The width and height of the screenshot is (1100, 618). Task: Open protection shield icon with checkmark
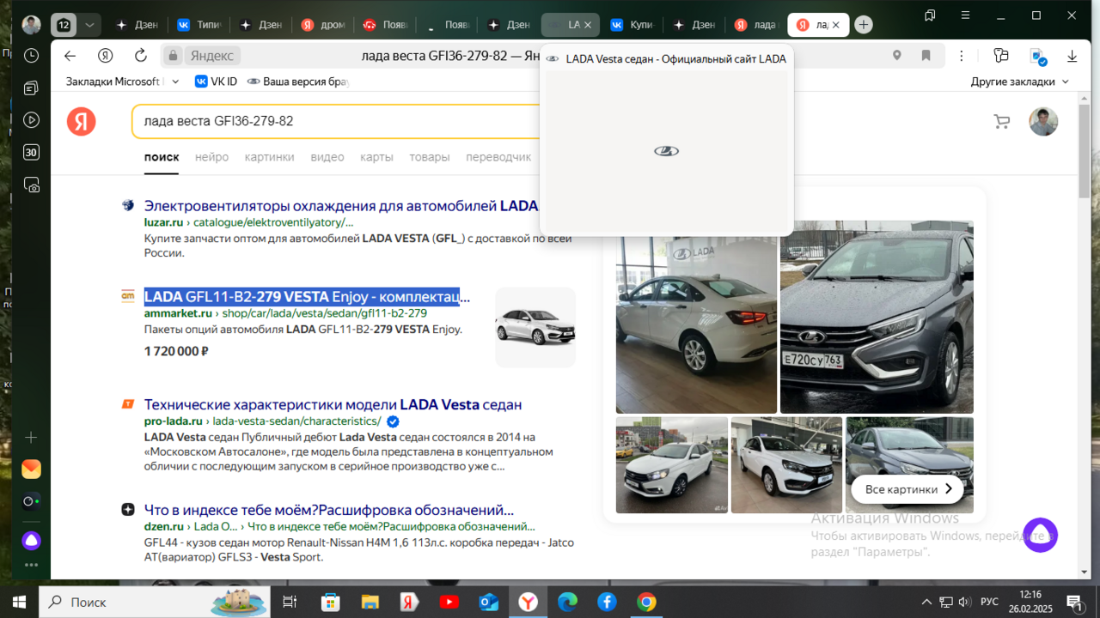[x=1037, y=57]
